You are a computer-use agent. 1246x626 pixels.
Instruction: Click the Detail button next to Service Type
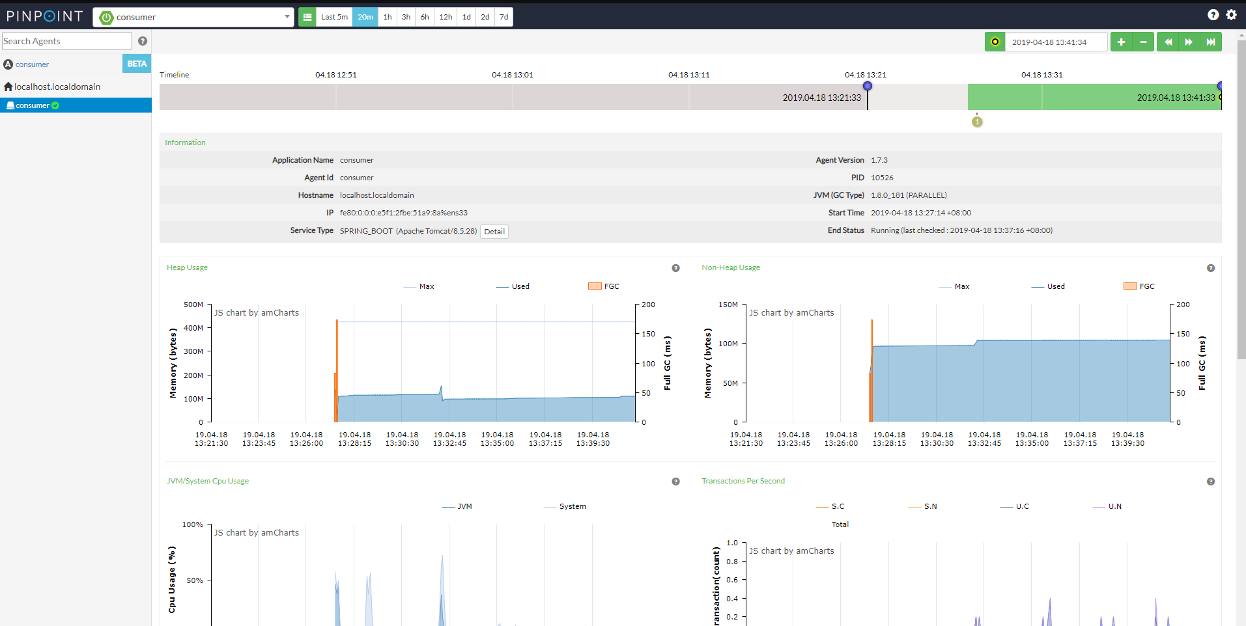494,232
